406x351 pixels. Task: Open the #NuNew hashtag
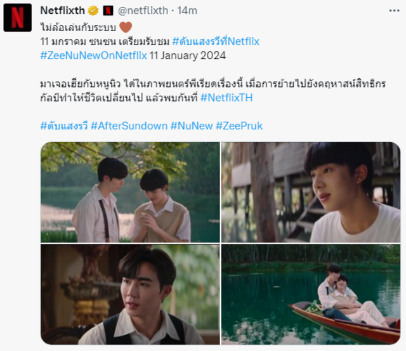tap(192, 126)
